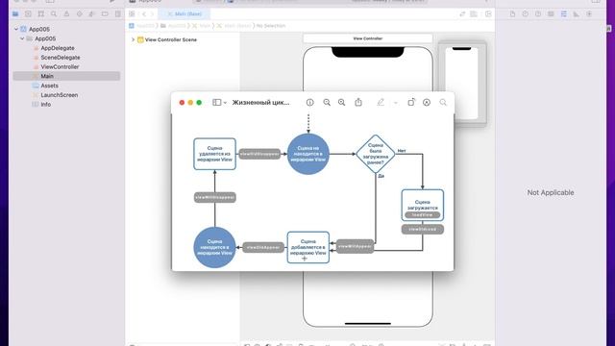Viewport: 615px width, 346px height.
Task: Open the Source Control navigator in Xcode
Action: point(28,14)
